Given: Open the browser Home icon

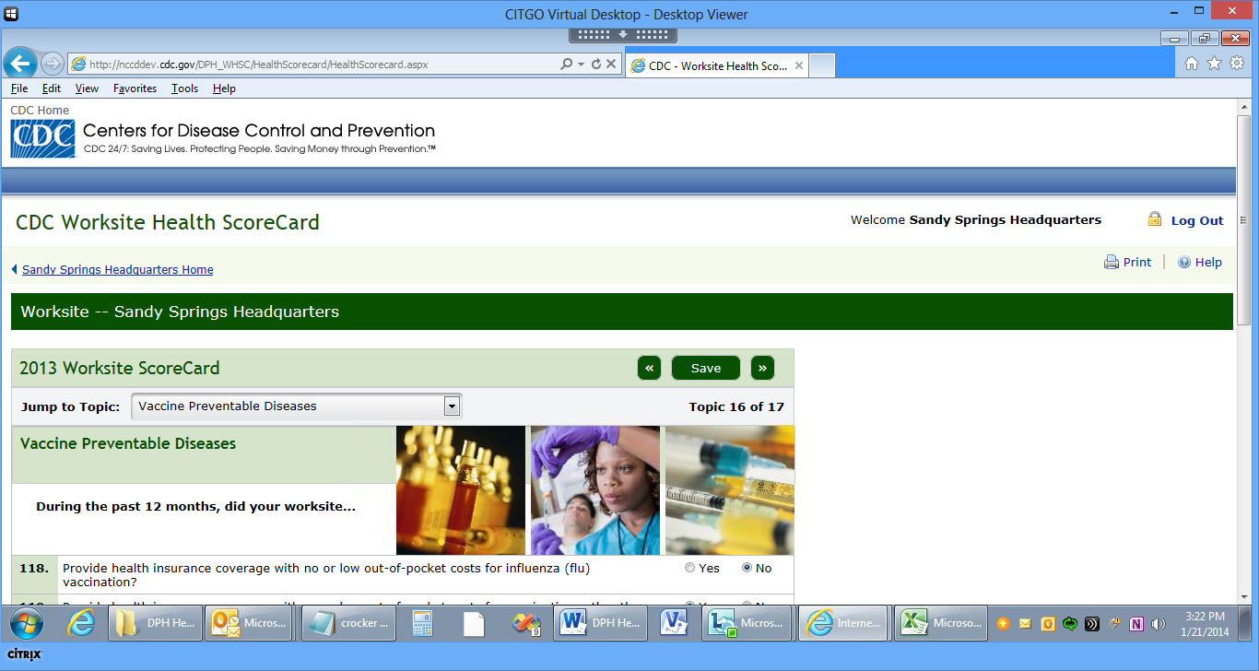Looking at the screenshot, I should [x=1191, y=64].
